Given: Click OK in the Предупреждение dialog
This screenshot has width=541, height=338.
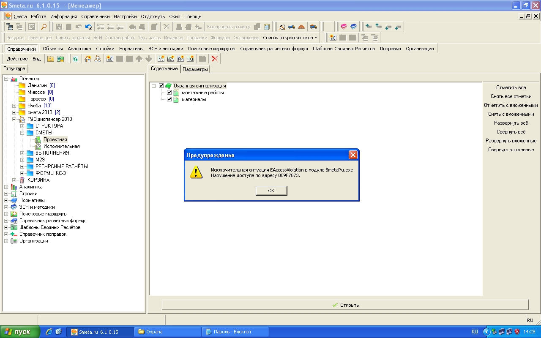Looking at the screenshot, I should (271, 191).
